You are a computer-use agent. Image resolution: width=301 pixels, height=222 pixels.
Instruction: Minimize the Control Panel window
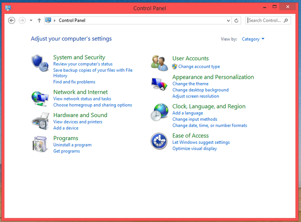point(265,7)
